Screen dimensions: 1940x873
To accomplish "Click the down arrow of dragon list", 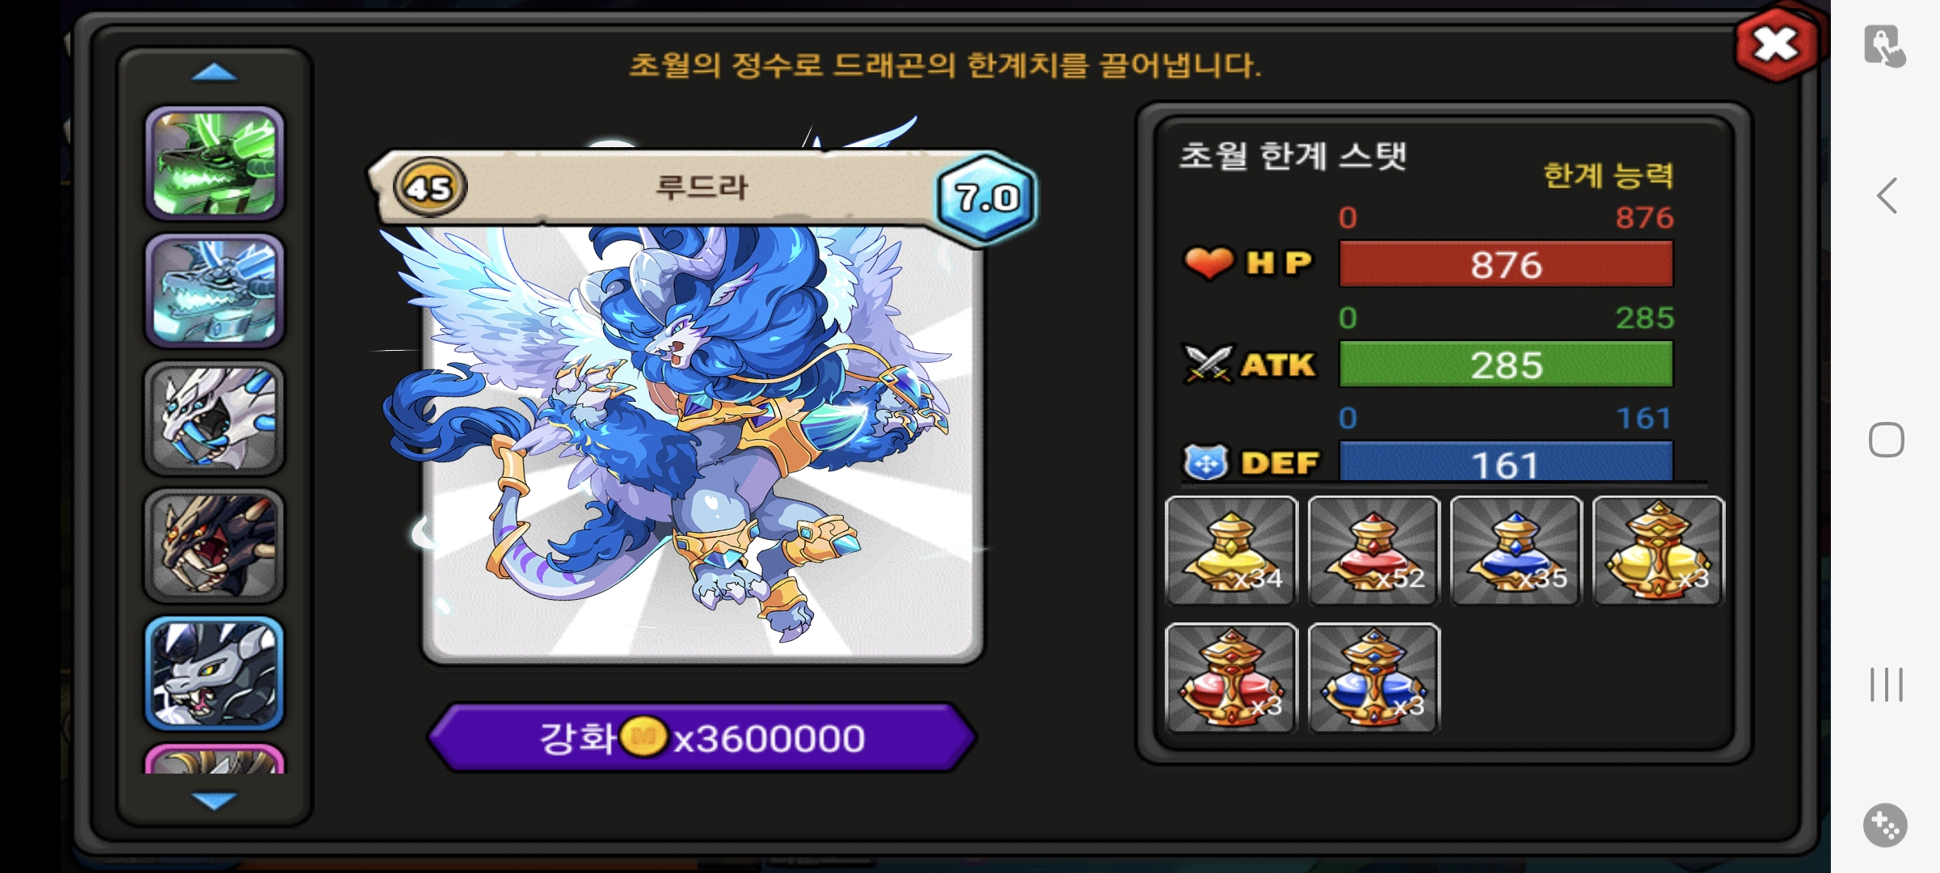I will (214, 800).
